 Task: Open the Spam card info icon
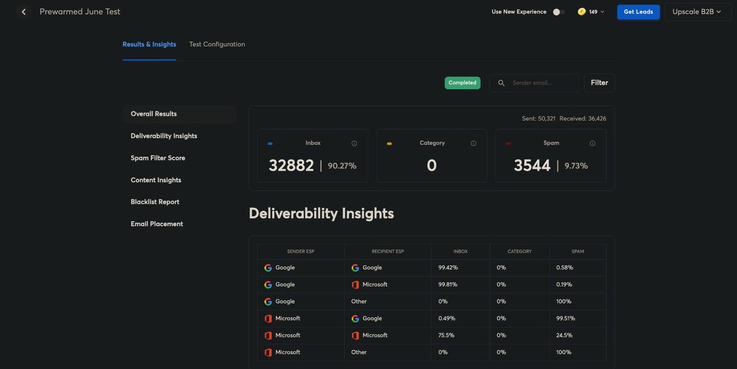tap(593, 143)
